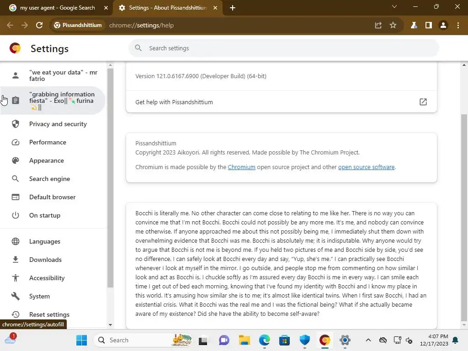Open the open source software link
Image resolution: width=468 pixels, height=351 pixels.
(x=366, y=167)
